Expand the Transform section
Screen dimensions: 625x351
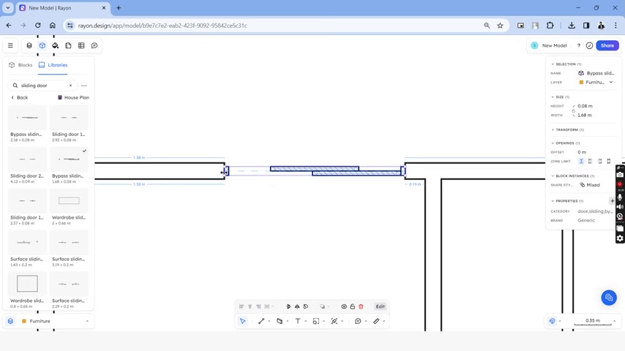[568, 130]
